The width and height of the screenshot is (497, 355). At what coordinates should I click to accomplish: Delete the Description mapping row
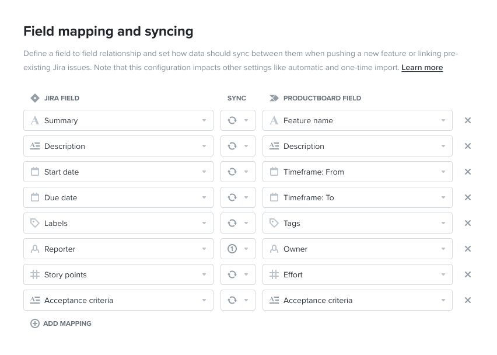point(467,146)
